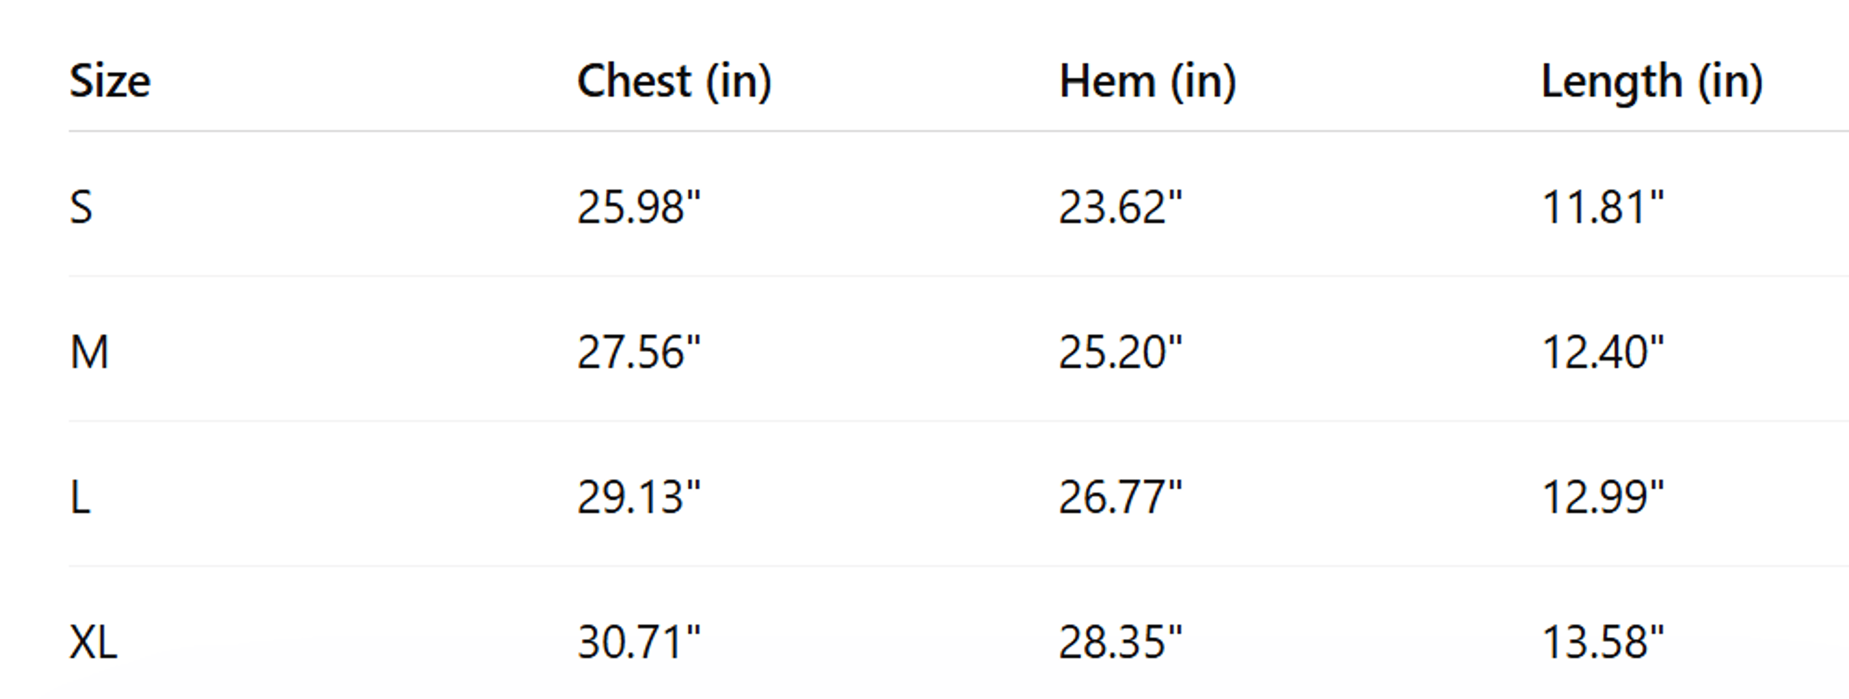
Task: Click the 26.77" hem value
Action: 1120,497
